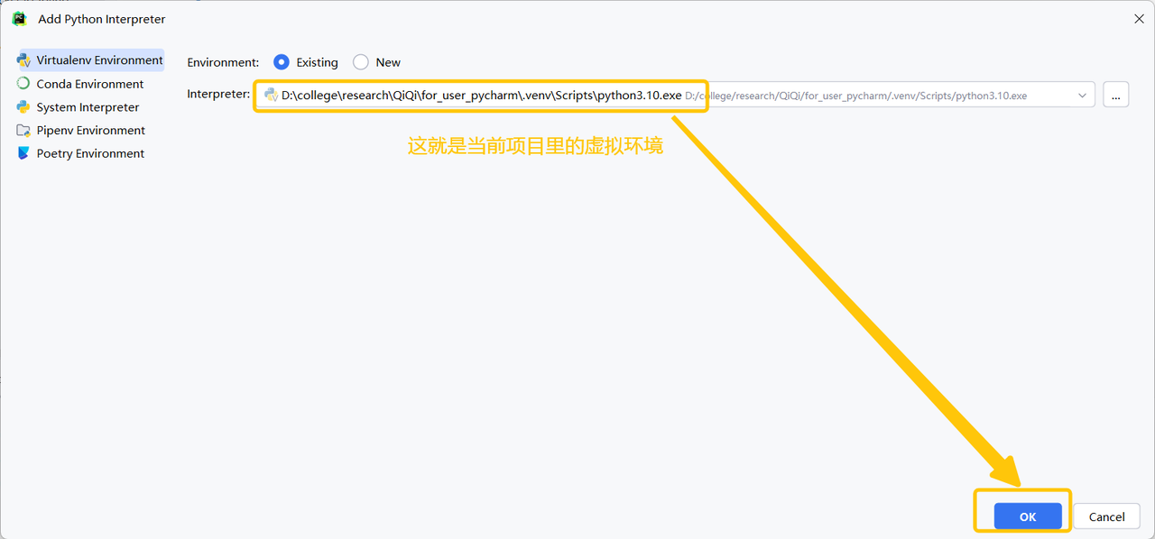
Task: Click the Virtualenv Environment python icon
Action: [23, 60]
